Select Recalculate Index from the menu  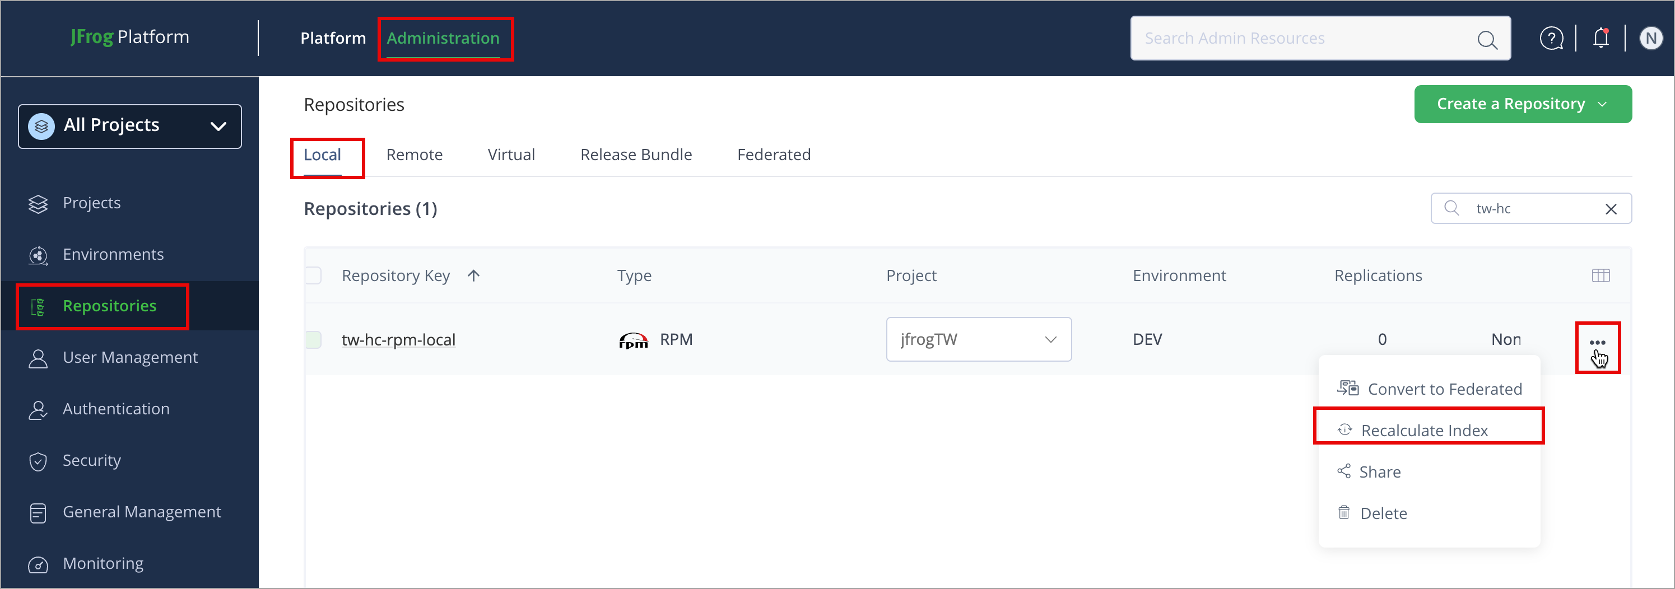(x=1424, y=430)
